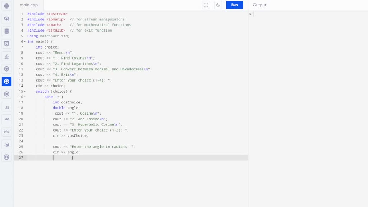Click the '#include <iostream>' line
This screenshot has width=368, height=207.
pyautogui.click(x=47, y=14)
